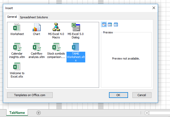Switch to List view button
This screenshot has height=117, width=170.
pyautogui.click(x=110, y=25)
